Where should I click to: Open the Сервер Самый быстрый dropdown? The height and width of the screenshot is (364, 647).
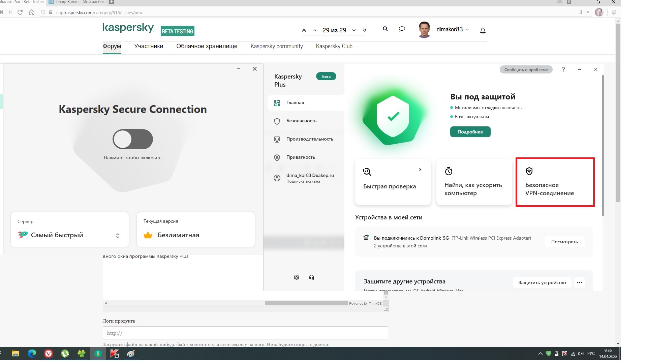click(x=70, y=230)
